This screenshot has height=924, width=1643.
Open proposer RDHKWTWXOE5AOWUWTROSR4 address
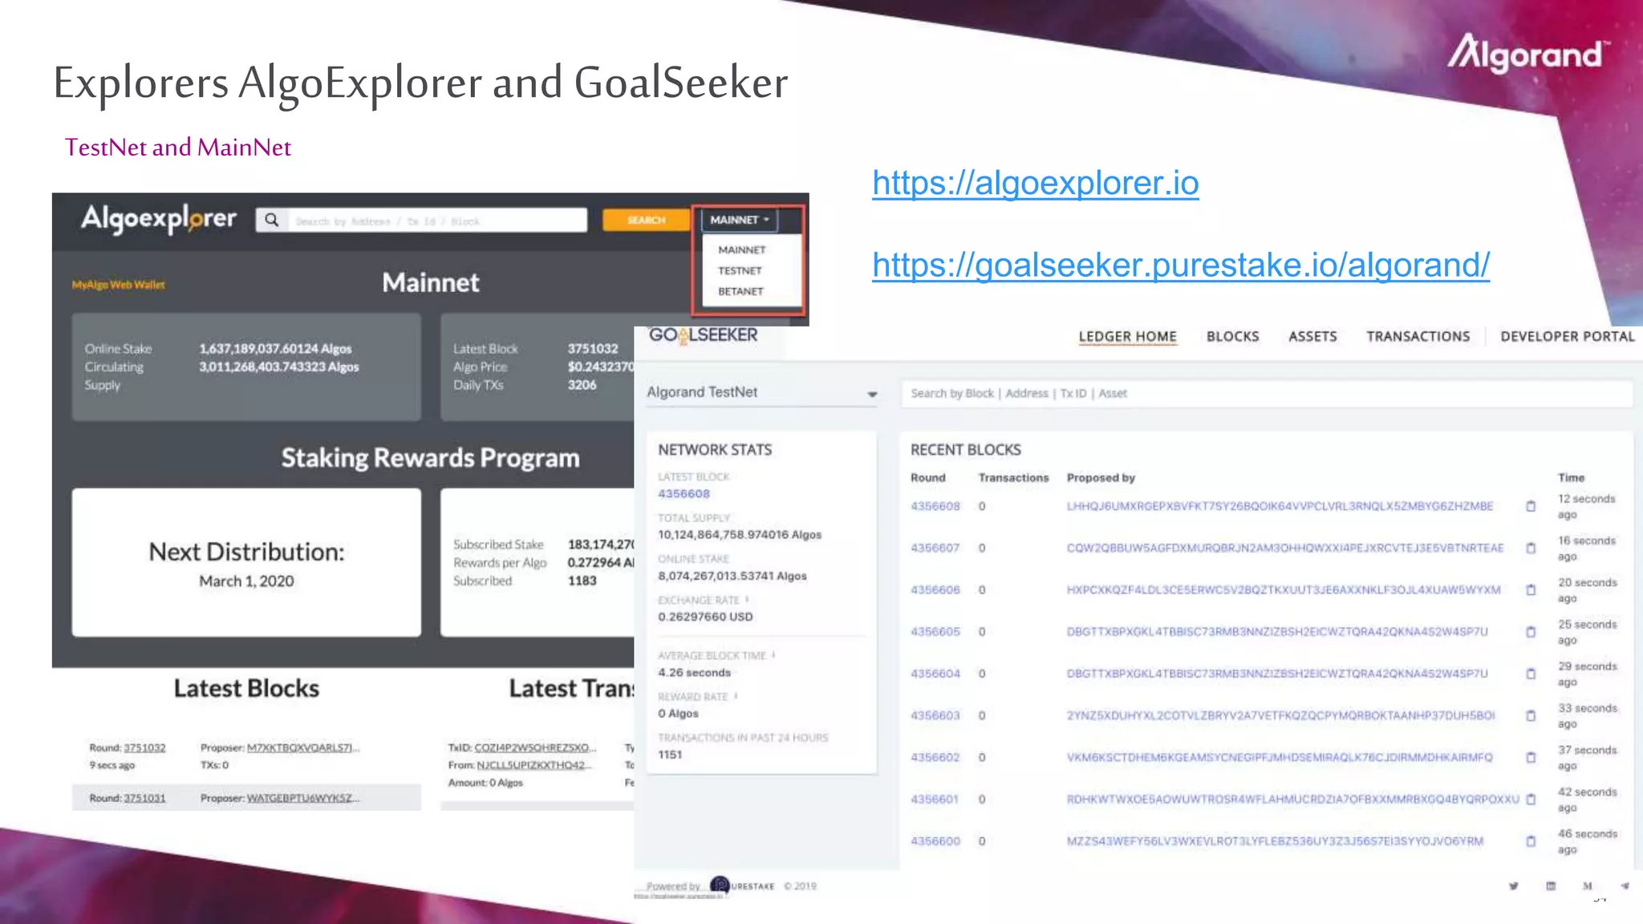[1292, 799]
